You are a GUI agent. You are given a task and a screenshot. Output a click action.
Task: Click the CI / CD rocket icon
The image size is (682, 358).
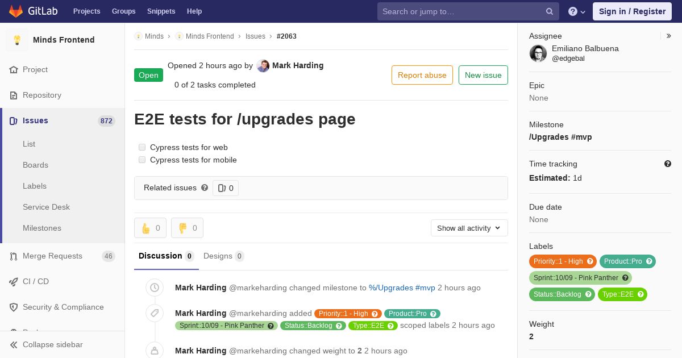[14, 281]
